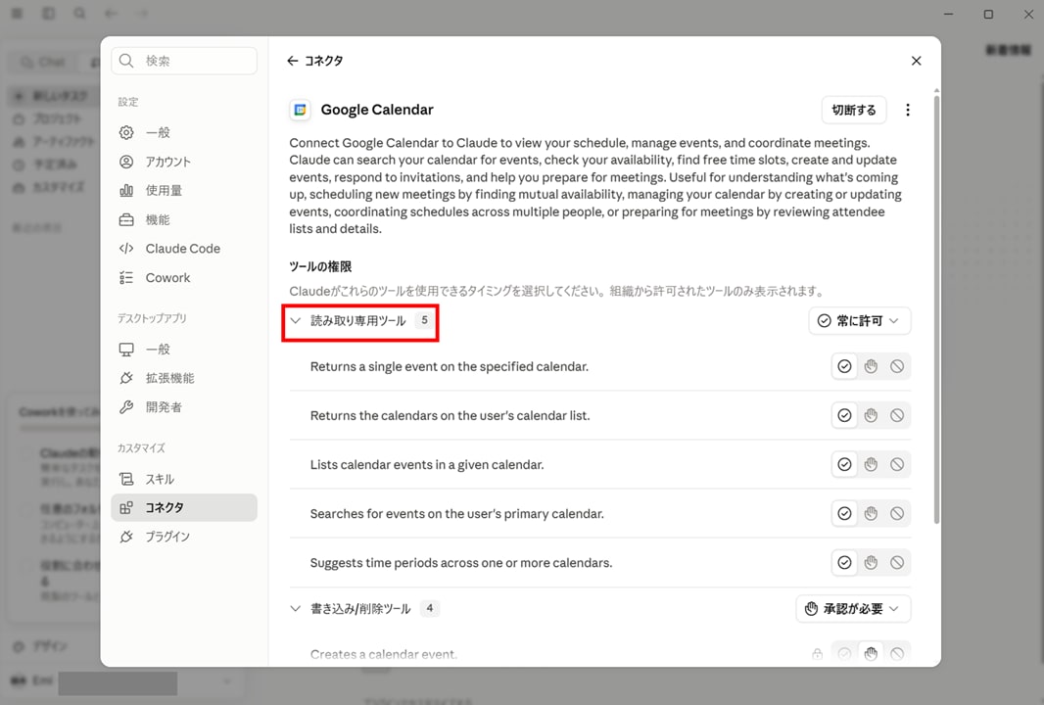The height and width of the screenshot is (705, 1044).
Task: Set needs-approval hand for 'Suggests time periods'
Action: (x=871, y=563)
